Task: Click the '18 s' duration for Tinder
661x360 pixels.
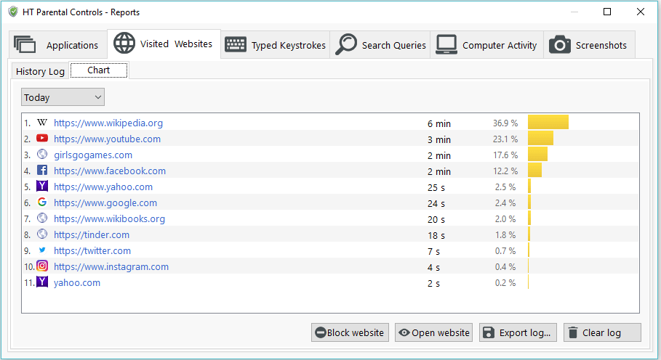Action: point(436,235)
